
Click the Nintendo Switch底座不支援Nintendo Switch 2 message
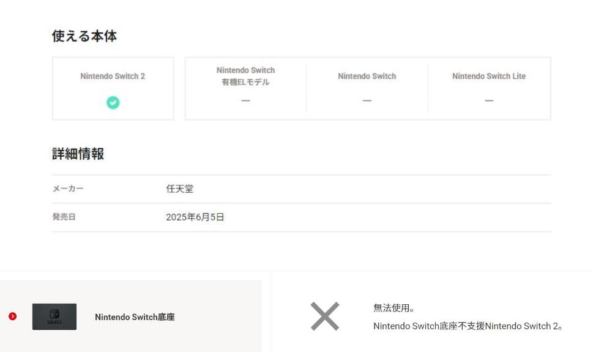468,326
